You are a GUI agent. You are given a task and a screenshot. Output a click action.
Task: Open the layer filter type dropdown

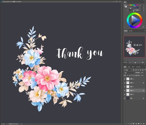(128, 70)
